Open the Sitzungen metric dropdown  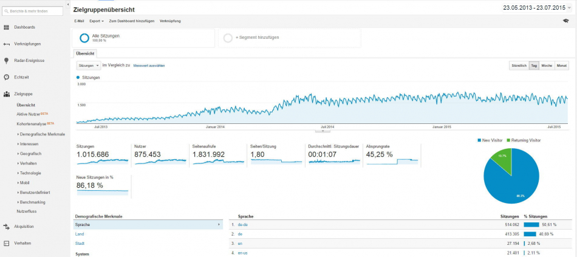[89, 65]
